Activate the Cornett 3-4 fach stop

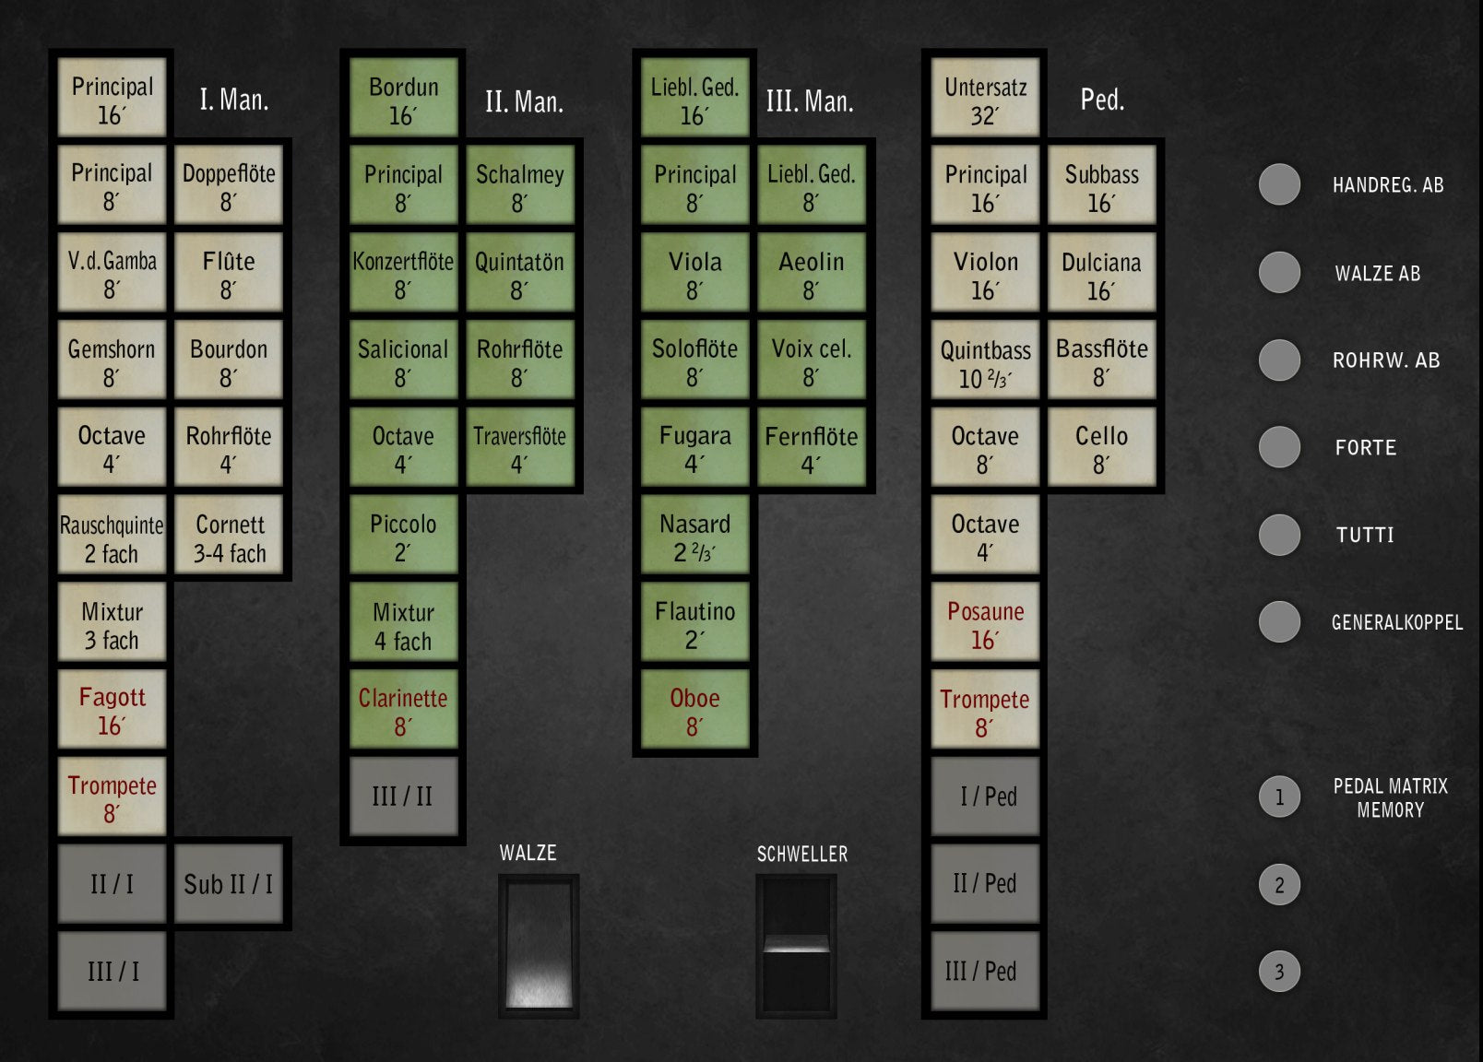pyautogui.click(x=229, y=537)
